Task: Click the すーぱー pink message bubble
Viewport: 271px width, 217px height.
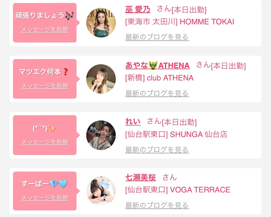Action: pos(45,184)
